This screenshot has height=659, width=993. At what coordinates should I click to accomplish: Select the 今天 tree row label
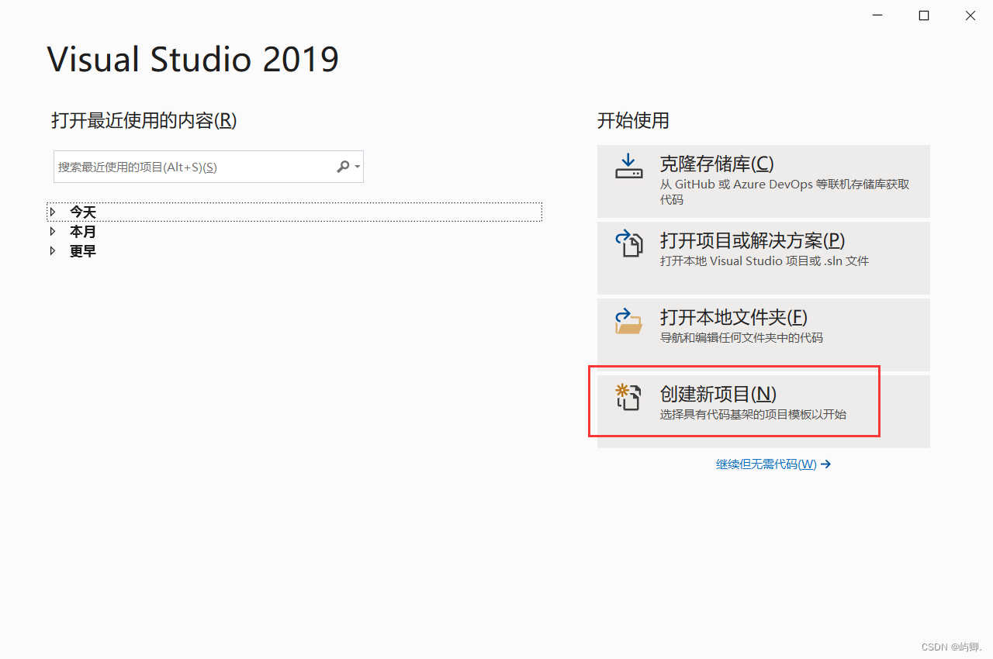(x=83, y=212)
